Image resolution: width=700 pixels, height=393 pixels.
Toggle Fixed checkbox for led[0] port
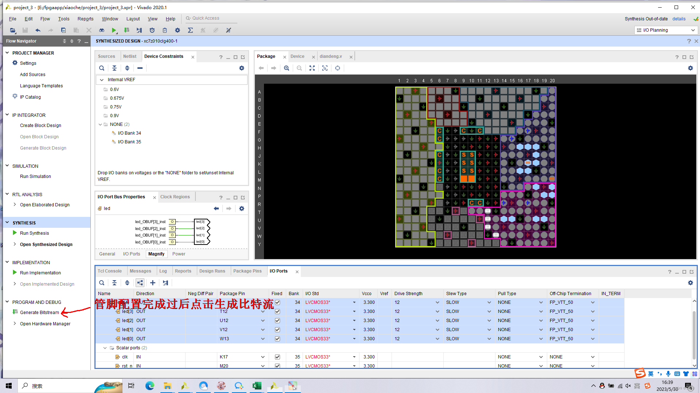(x=277, y=339)
